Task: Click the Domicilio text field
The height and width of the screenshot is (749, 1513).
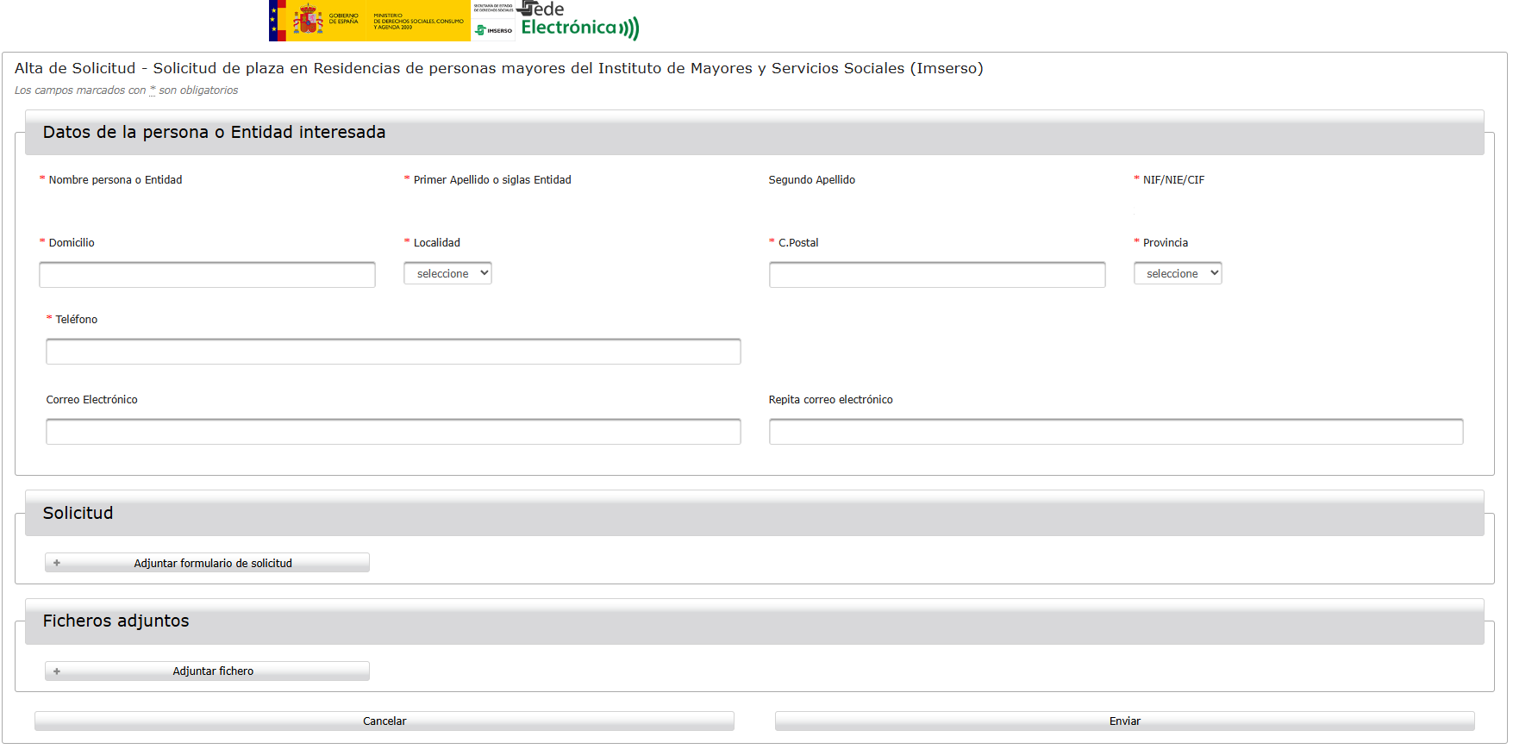Action: coord(207,275)
